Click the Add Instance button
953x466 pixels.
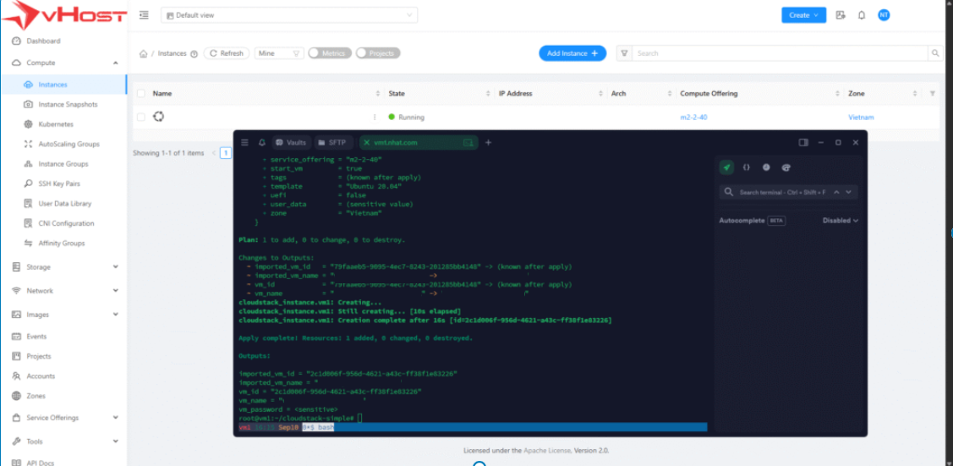(572, 53)
